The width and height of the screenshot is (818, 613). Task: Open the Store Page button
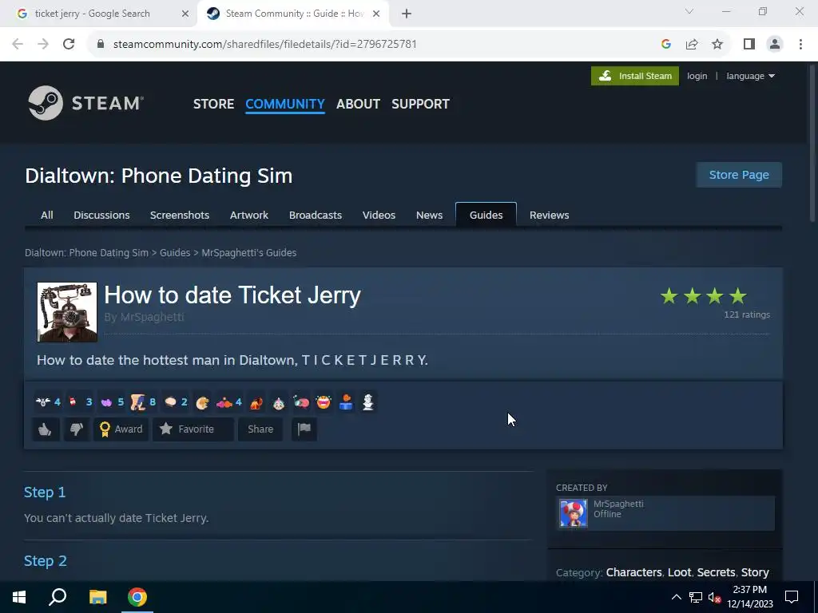tap(739, 175)
